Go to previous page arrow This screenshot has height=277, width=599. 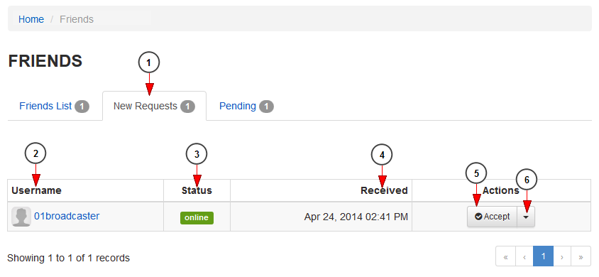(524, 257)
